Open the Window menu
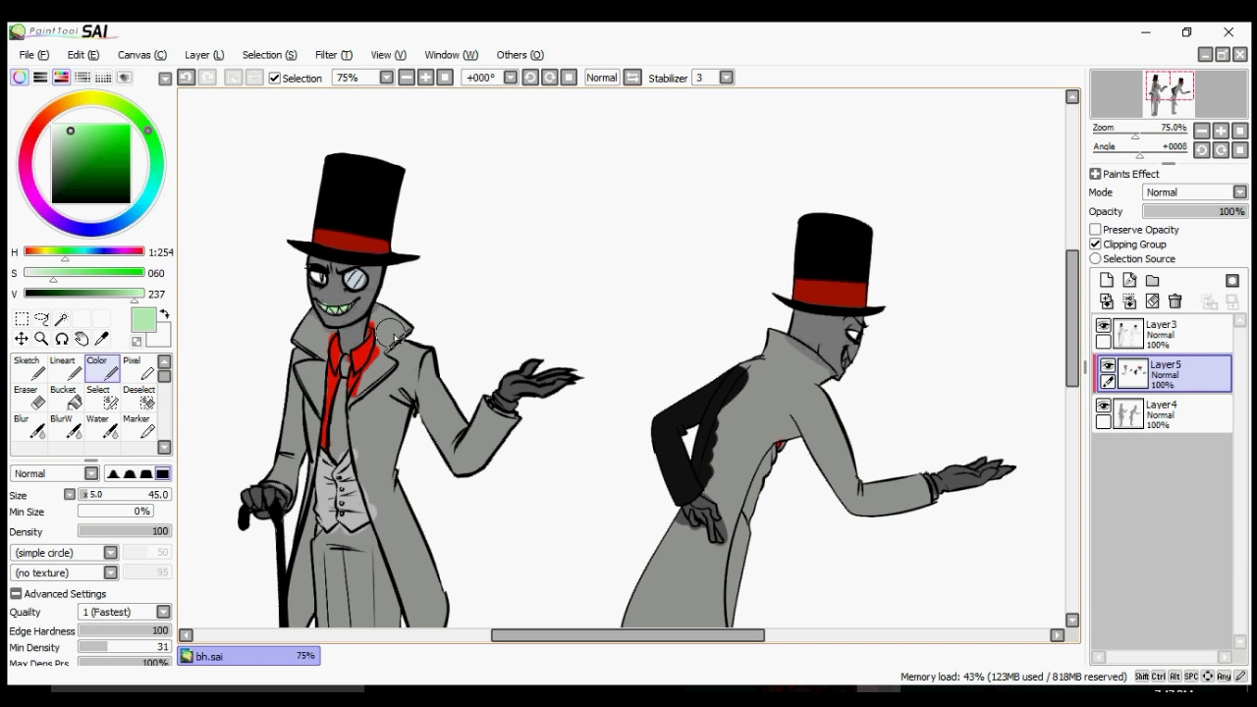Image resolution: width=1257 pixels, height=707 pixels. click(451, 55)
